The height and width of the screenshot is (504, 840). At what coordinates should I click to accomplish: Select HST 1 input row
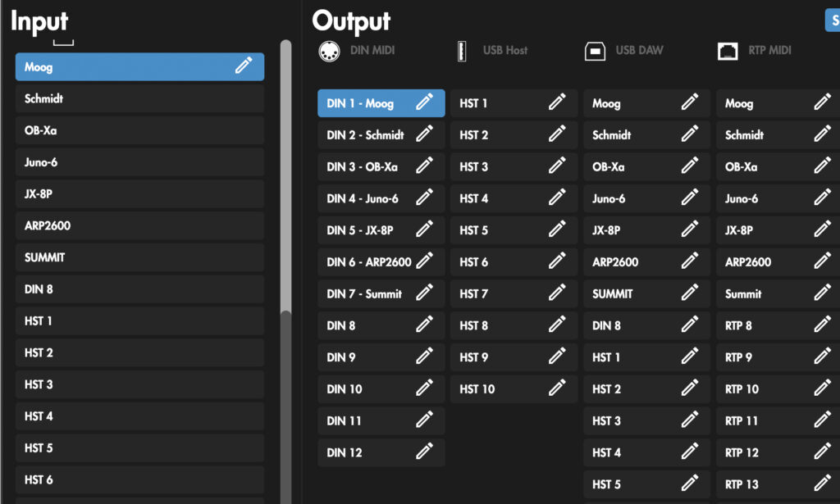(139, 321)
